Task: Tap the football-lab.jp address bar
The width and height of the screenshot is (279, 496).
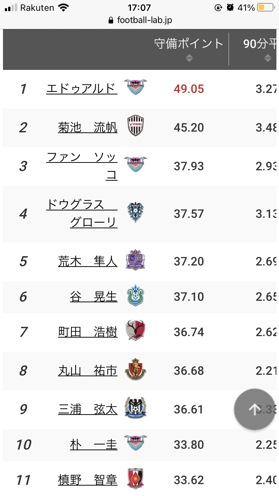Action: click(139, 20)
